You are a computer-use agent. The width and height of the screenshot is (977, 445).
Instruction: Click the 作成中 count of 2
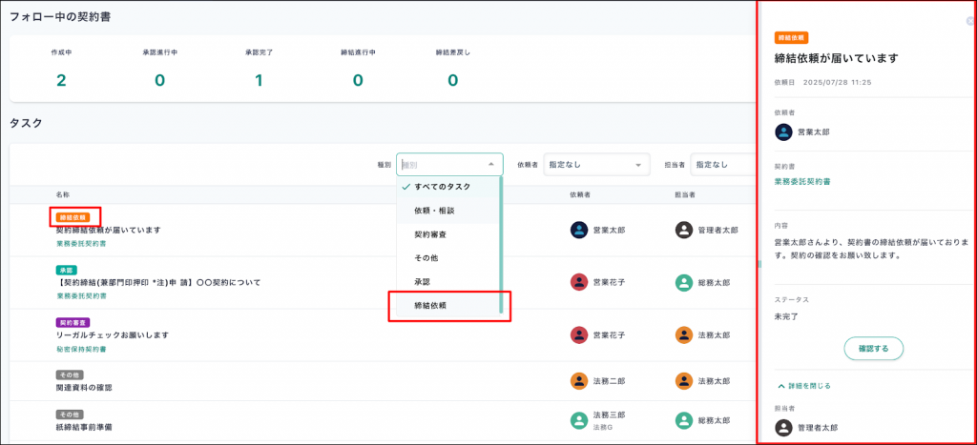tap(61, 80)
